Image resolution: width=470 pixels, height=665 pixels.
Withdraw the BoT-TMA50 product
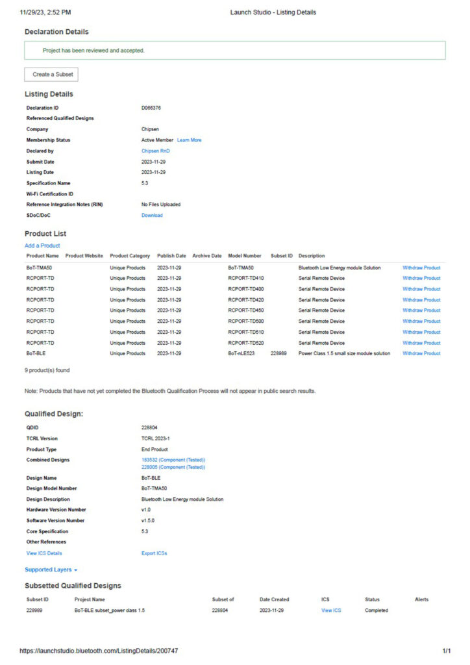(421, 268)
